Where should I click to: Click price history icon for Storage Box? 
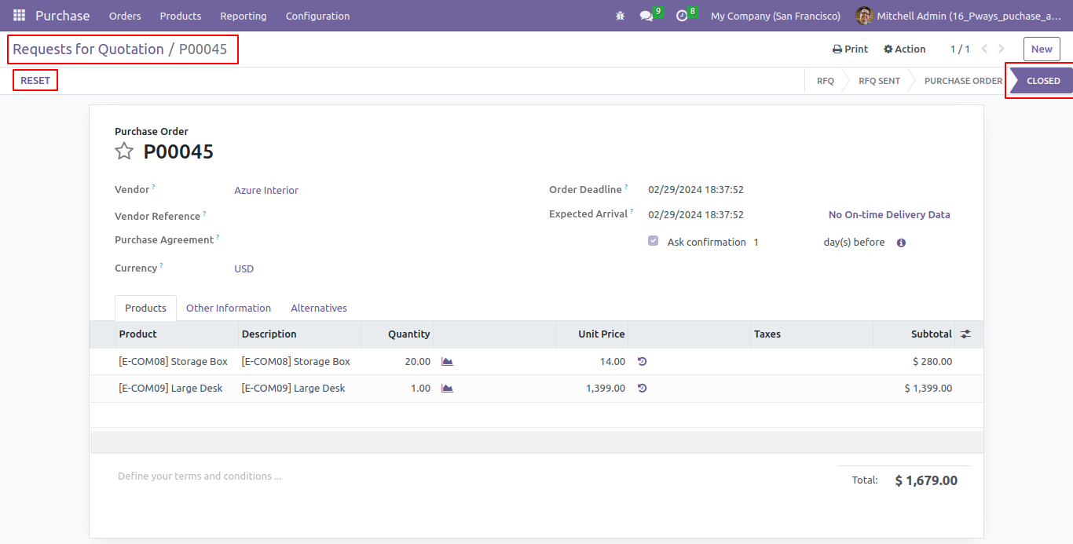coord(642,362)
